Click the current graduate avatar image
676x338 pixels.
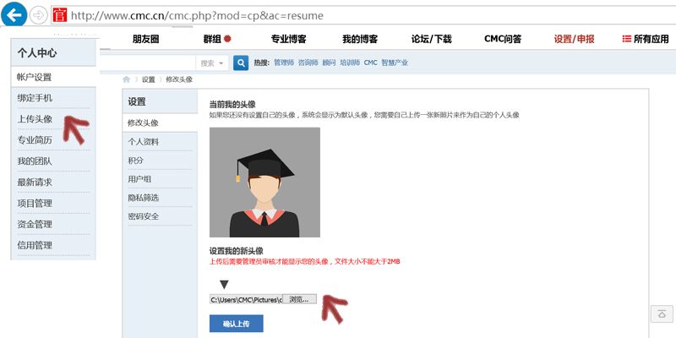[x=264, y=183]
